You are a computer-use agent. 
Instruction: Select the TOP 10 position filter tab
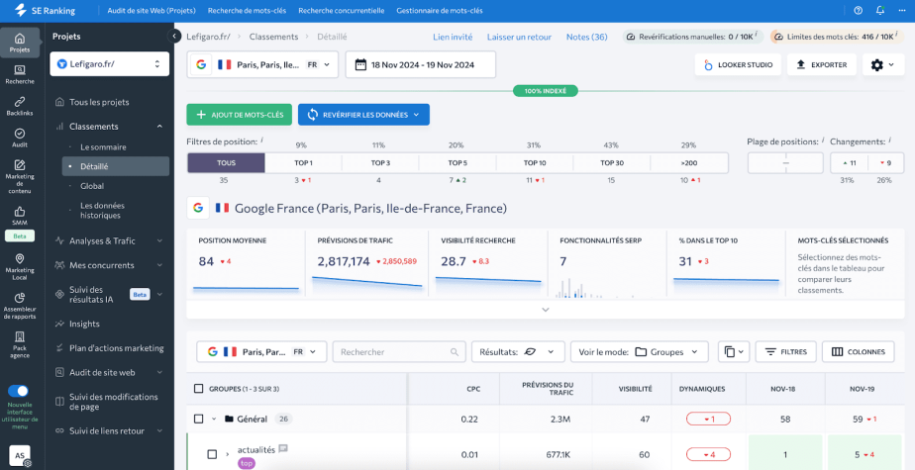[x=535, y=163]
